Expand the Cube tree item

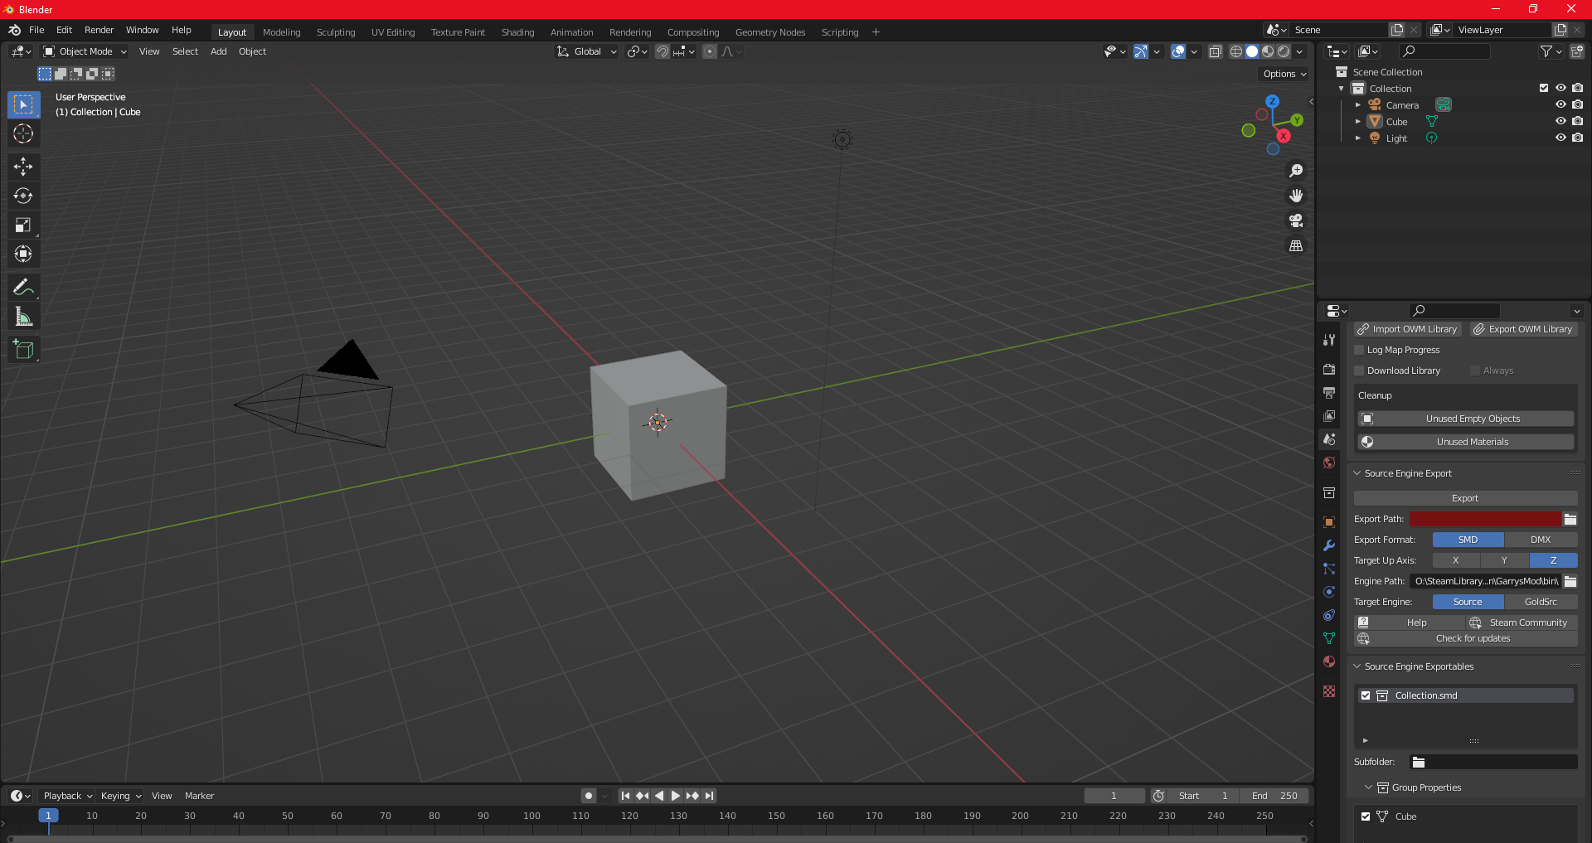coord(1357,122)
